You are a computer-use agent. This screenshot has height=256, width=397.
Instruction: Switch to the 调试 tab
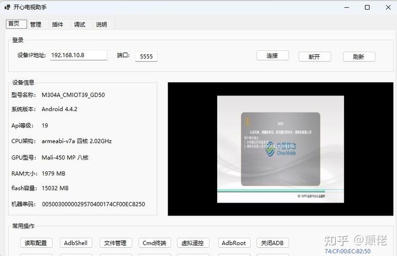coord(79,24)
